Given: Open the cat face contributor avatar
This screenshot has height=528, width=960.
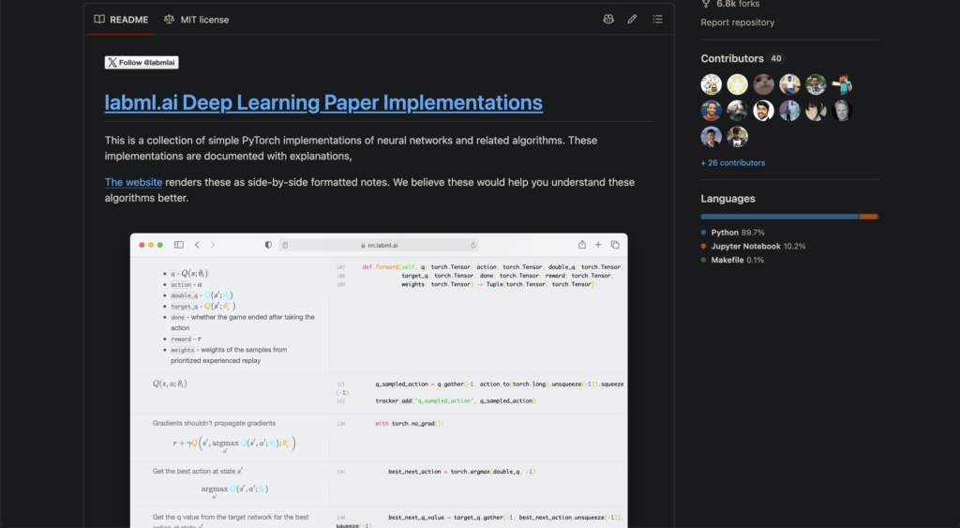Looking at the screenshot, I should [763, 83].
